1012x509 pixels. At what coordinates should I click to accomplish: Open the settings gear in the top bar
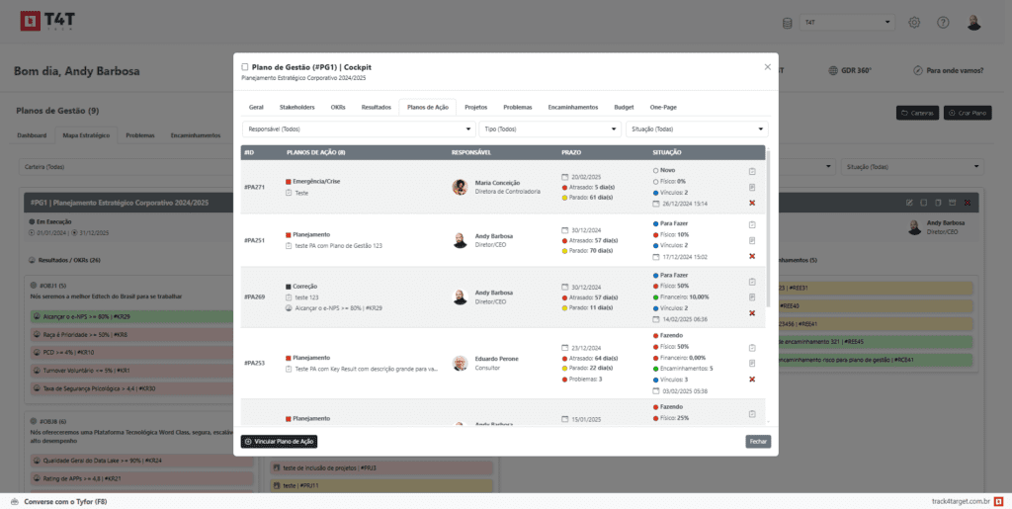914,23
